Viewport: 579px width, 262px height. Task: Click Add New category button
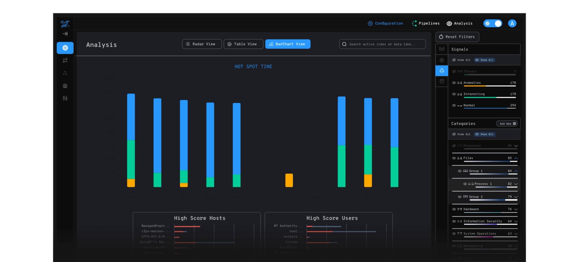click(x=507, y=124)
